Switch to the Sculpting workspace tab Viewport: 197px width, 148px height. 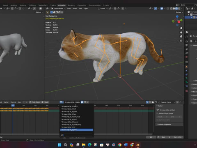tap(23, 5)
